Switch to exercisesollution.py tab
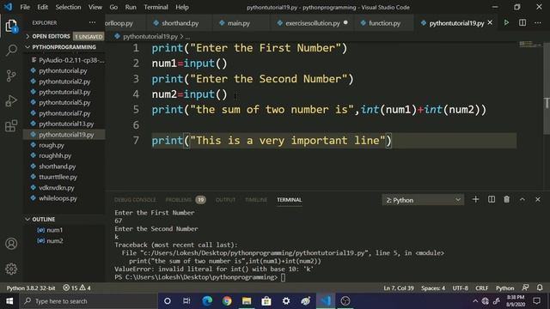 [x=313, y=23]
